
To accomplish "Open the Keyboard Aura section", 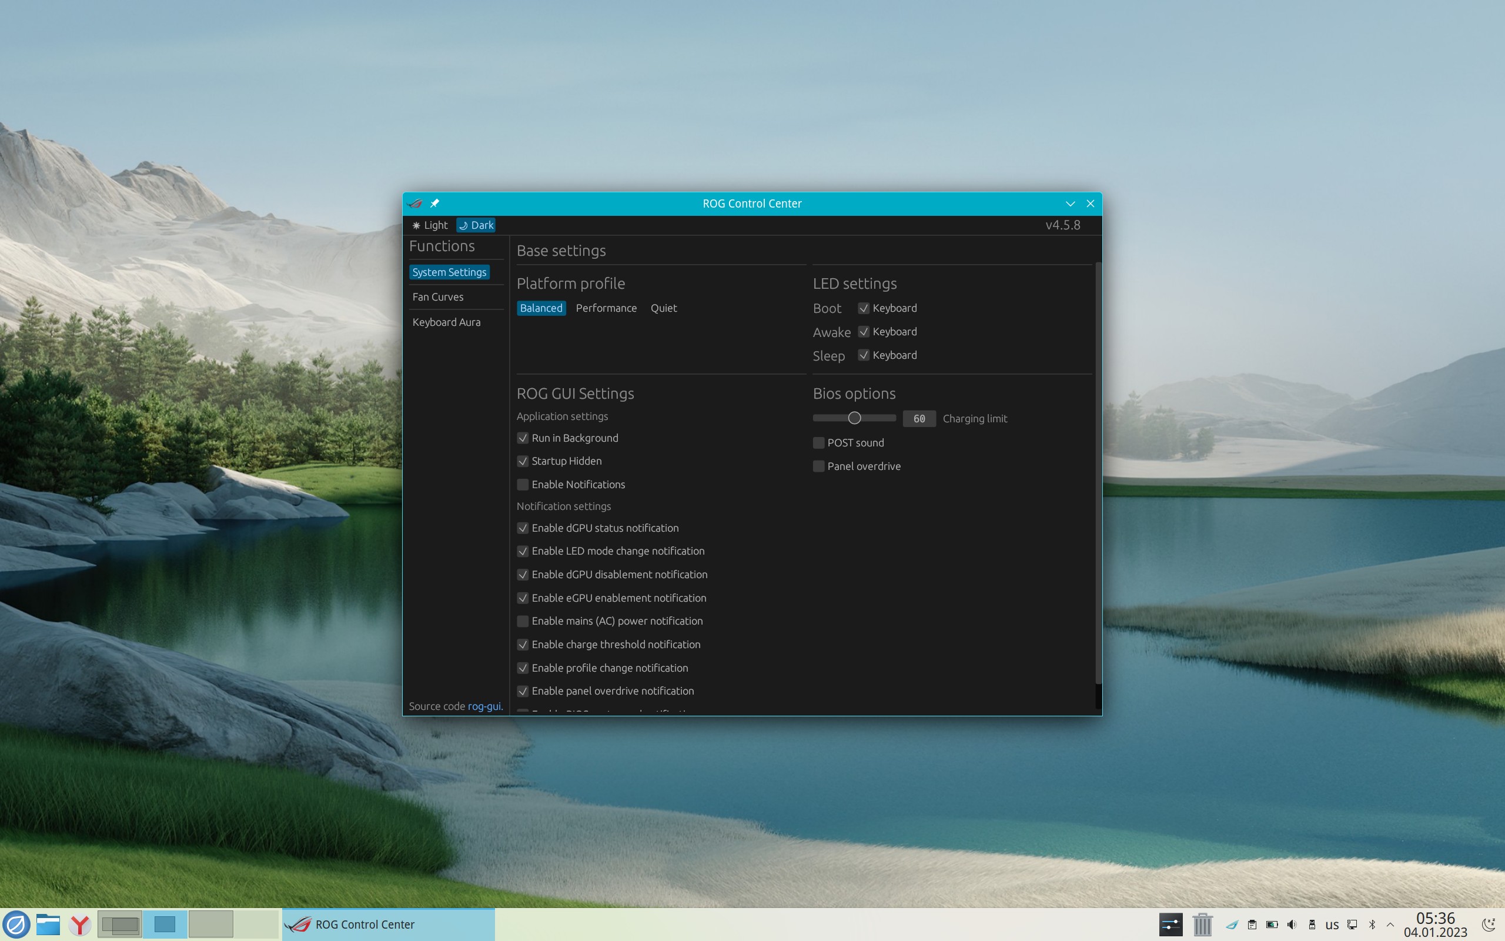I will pos(446,322).
